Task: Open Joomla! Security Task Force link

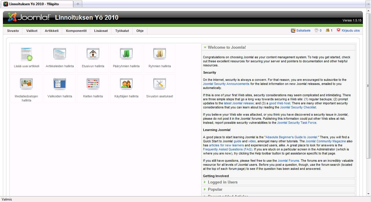Action: point(297,123)
